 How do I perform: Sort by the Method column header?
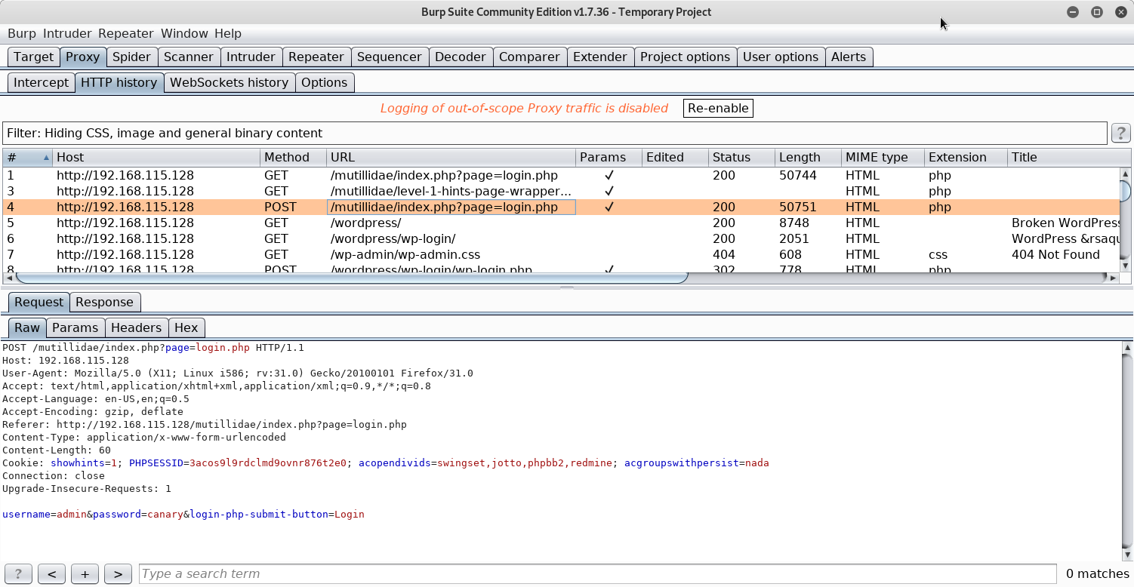click(x=294, y=158)
